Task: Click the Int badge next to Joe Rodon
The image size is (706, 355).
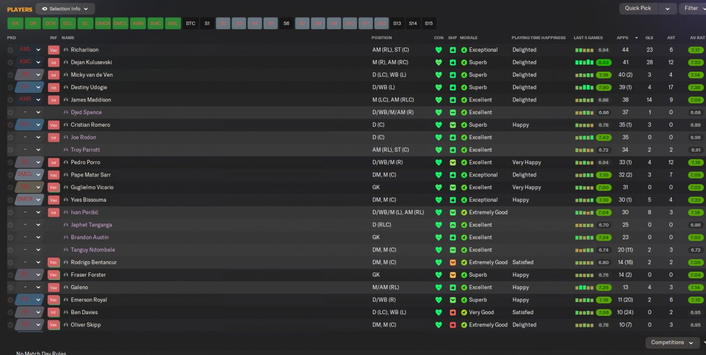Action: (54, 137)
